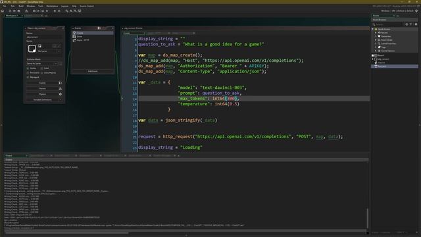Click the question_to_ask code line

pos(201,44)
